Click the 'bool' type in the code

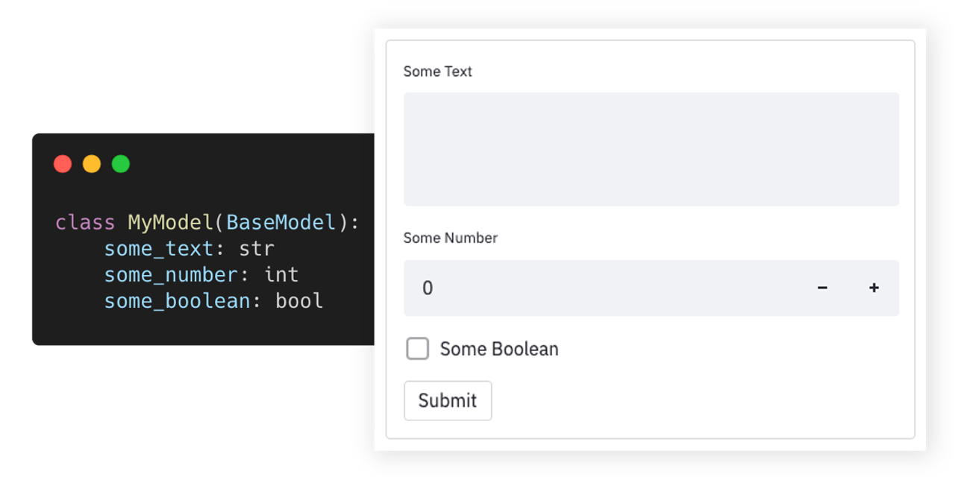pyautogui.click(x=299, y=301)
